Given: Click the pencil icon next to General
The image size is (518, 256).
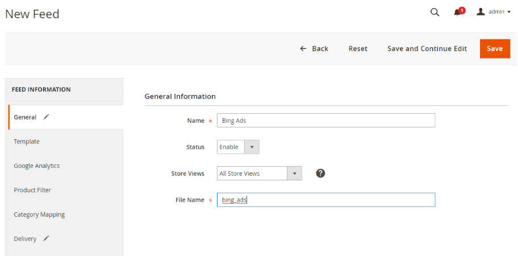Looking at the screenshot, I should click(46, 117).
